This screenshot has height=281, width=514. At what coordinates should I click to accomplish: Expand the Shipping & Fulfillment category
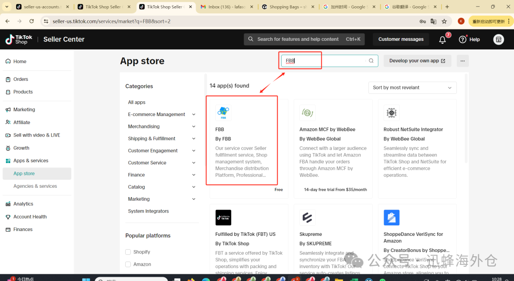point(193,138)
